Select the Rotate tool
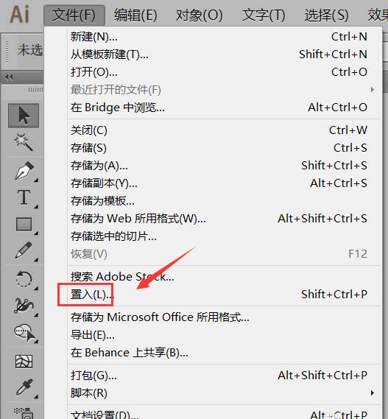 pyautogui.click(x=24, y=279)
